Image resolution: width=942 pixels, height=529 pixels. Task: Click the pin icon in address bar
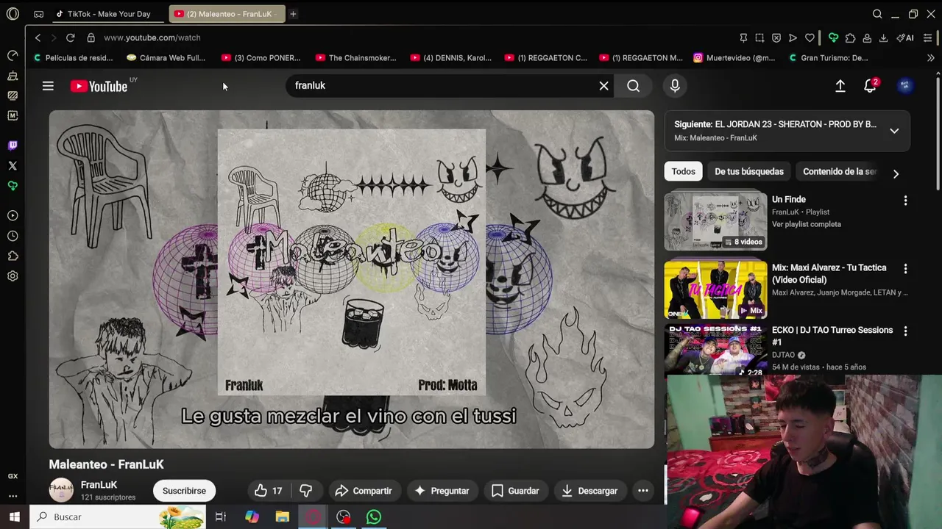coord(743,37)
